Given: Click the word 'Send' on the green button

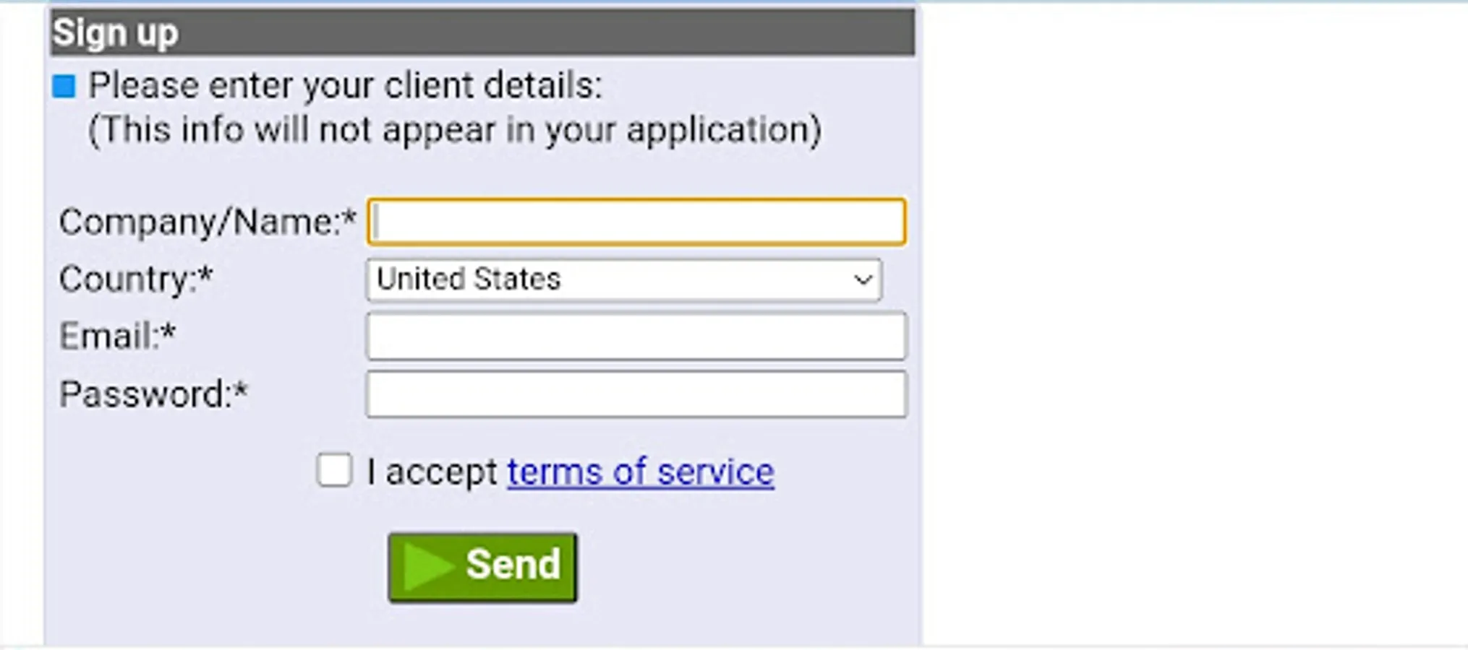Looking at the screenshot, I should click(513, 564).
